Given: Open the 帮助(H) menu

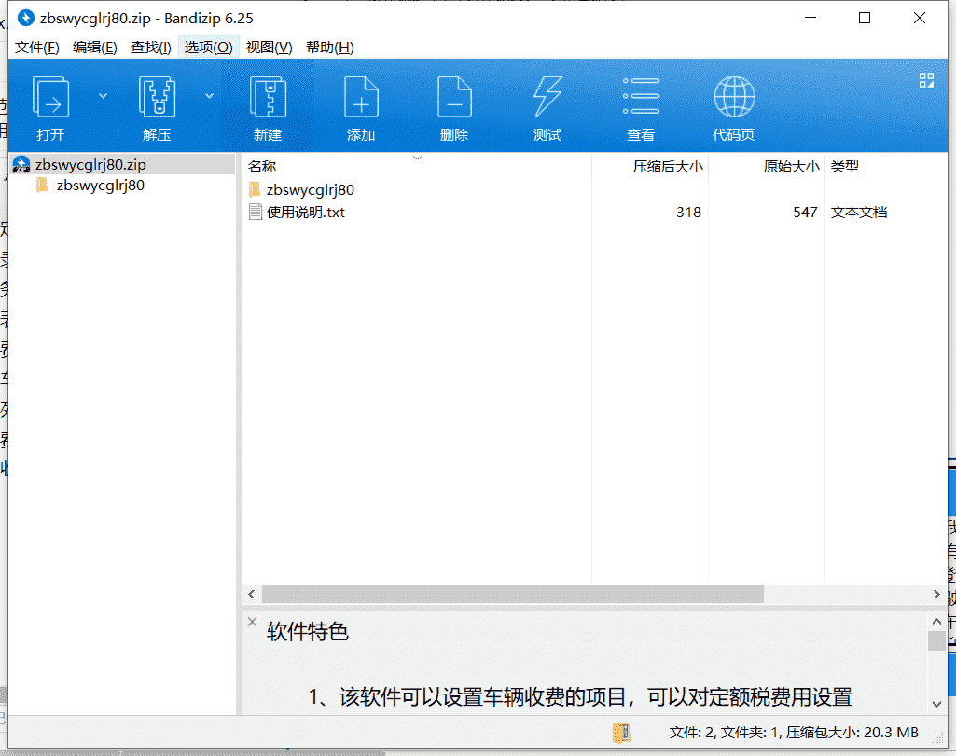Looking at the screenshot, I should point(330,48).
